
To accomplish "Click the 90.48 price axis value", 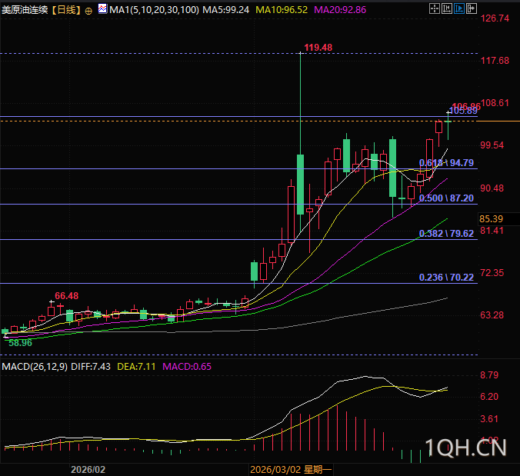I will pyautogui.click(x=492, y=188).
